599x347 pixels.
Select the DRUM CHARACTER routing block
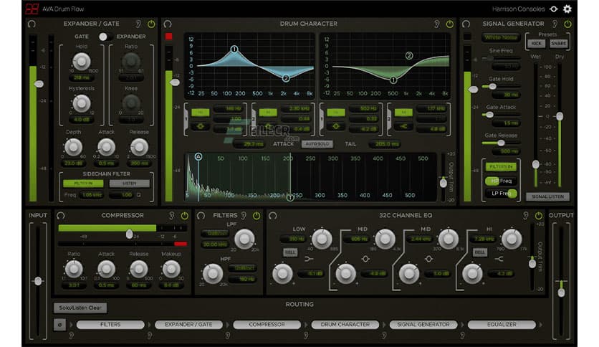[x=345, y=325]
